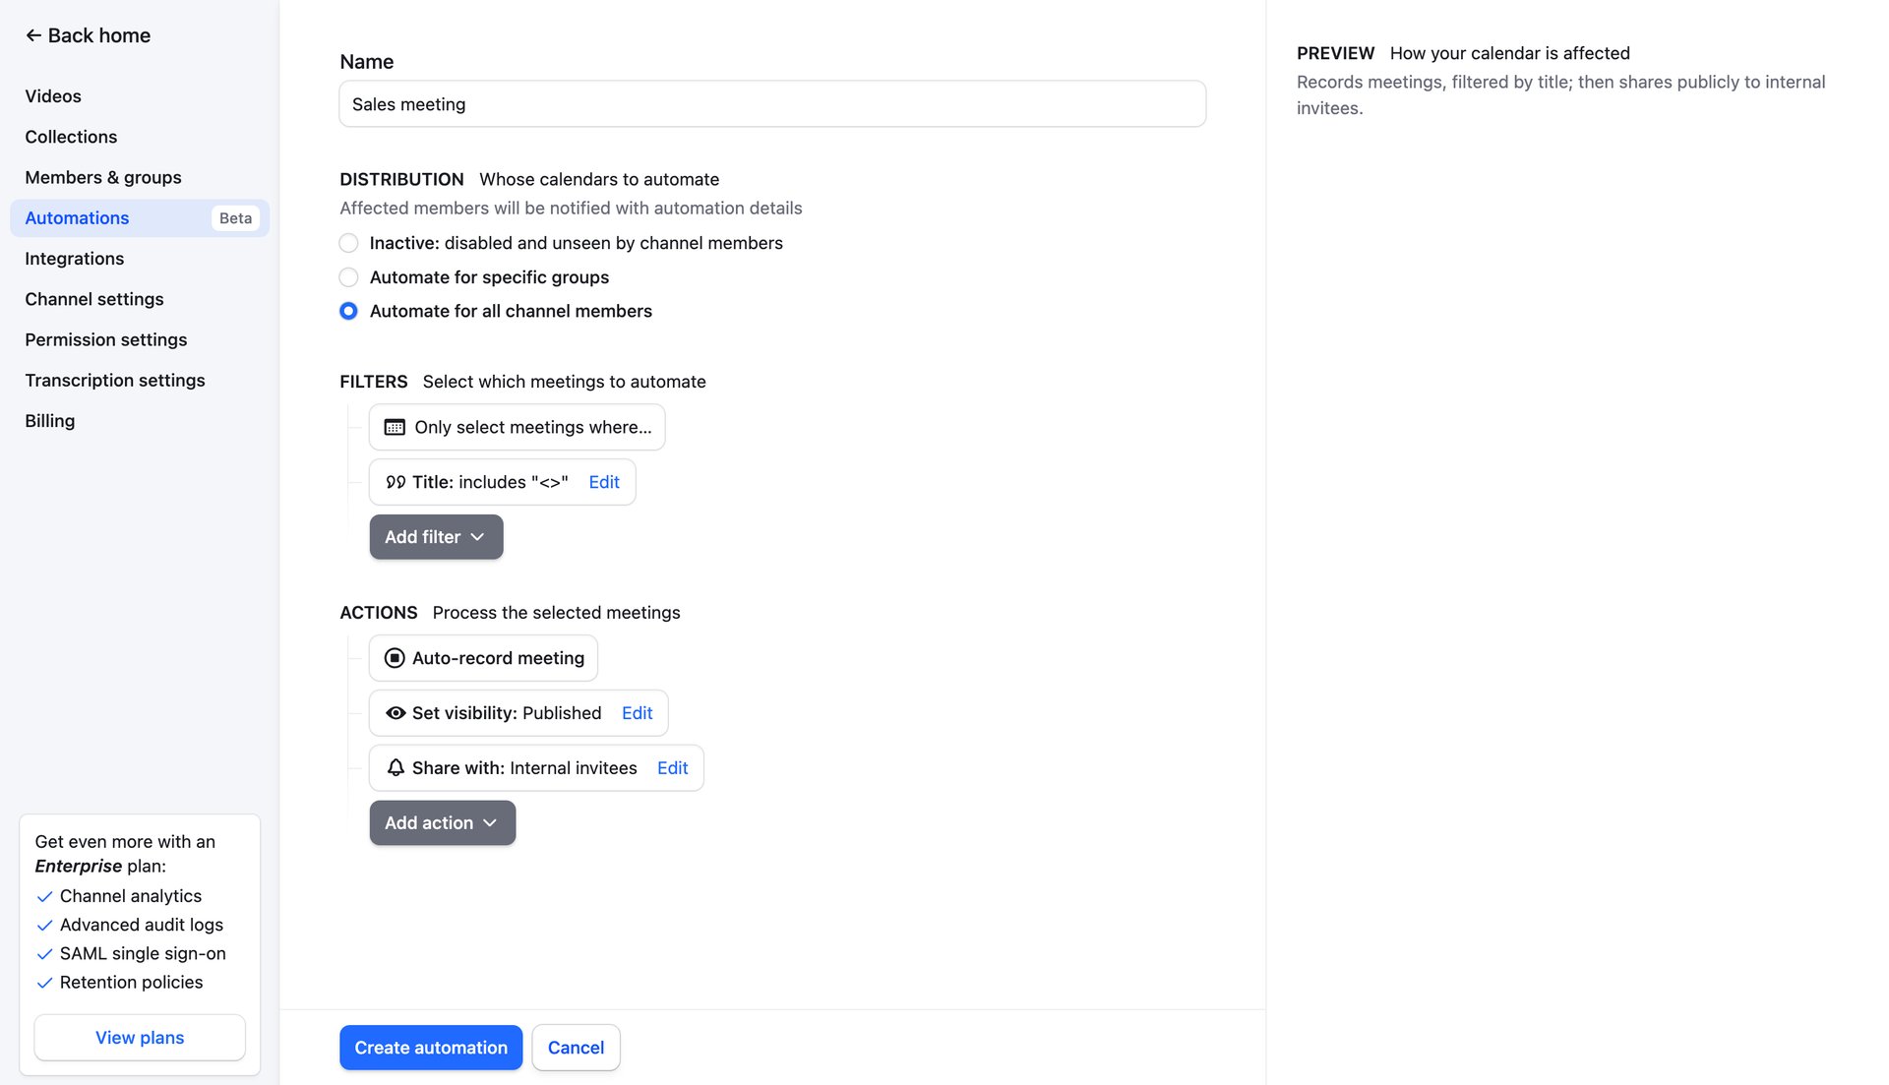
Task: Click the back arrow to return home
Action: tap(33, 35)
